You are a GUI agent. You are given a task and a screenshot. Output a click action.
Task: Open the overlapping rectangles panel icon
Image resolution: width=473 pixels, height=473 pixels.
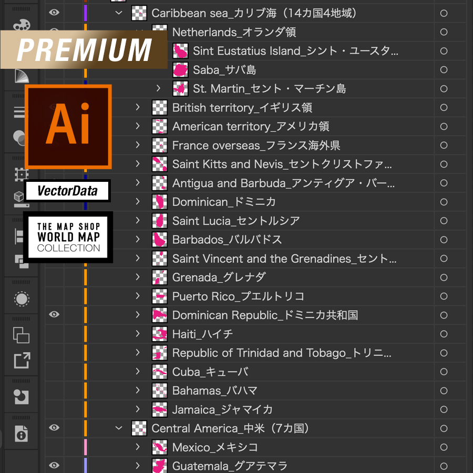(x=21, y=335)
